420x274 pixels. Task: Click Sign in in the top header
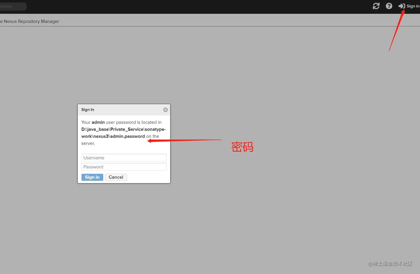409,6
